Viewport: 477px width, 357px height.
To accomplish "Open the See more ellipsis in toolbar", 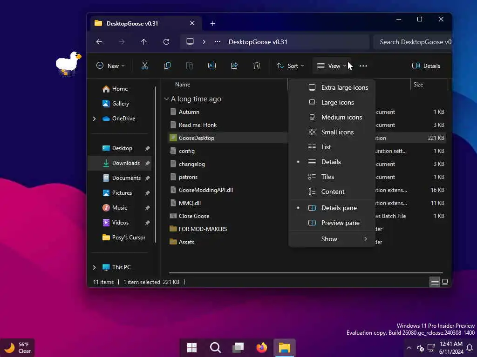I will click(363, 66).
